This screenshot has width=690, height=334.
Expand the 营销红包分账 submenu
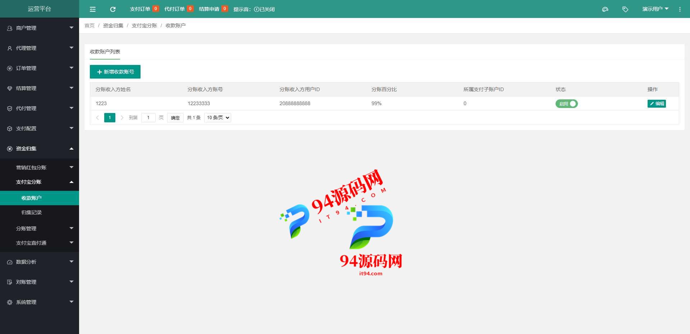click(40, 168)
